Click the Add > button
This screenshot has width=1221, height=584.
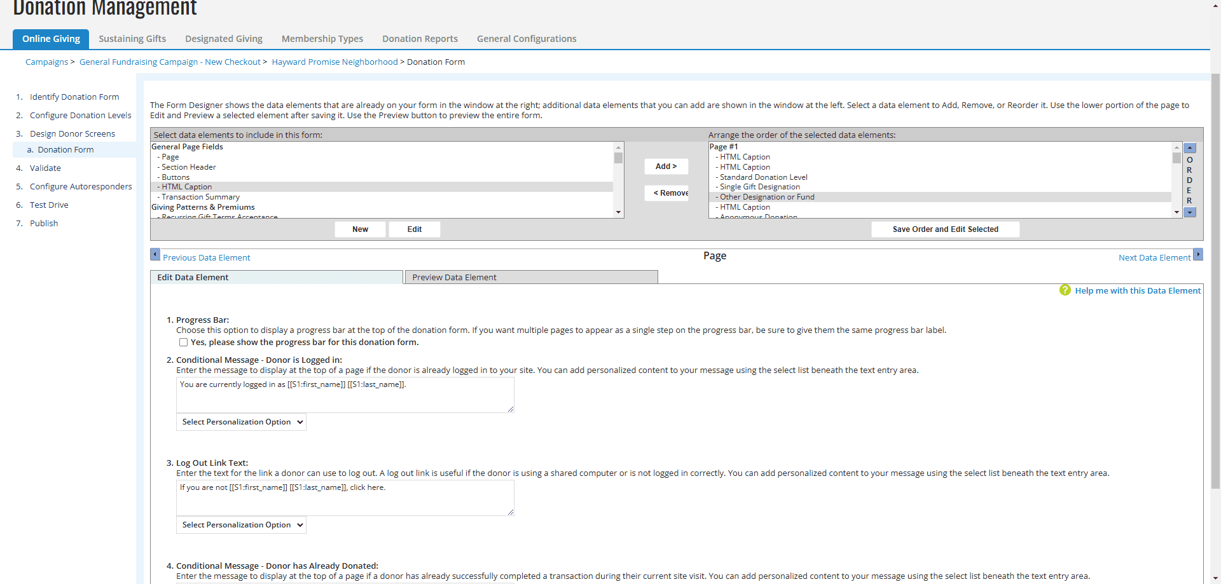pos(666,166)
